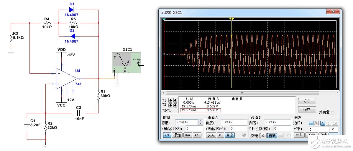Select the VDD -12V supply symbol
Screen dimensions: 353x151
61,52
